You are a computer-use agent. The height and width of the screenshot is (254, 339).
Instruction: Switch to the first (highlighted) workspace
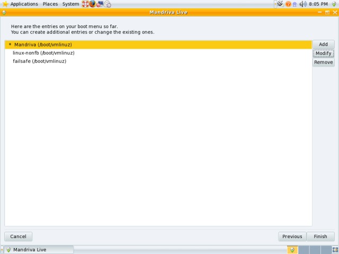[292, 250]
